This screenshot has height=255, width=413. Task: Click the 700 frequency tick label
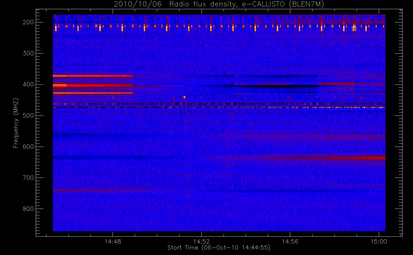(28, 178)
